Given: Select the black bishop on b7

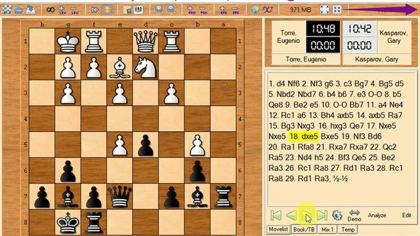Looking at the screenshot, I should [x=198, y=197].
